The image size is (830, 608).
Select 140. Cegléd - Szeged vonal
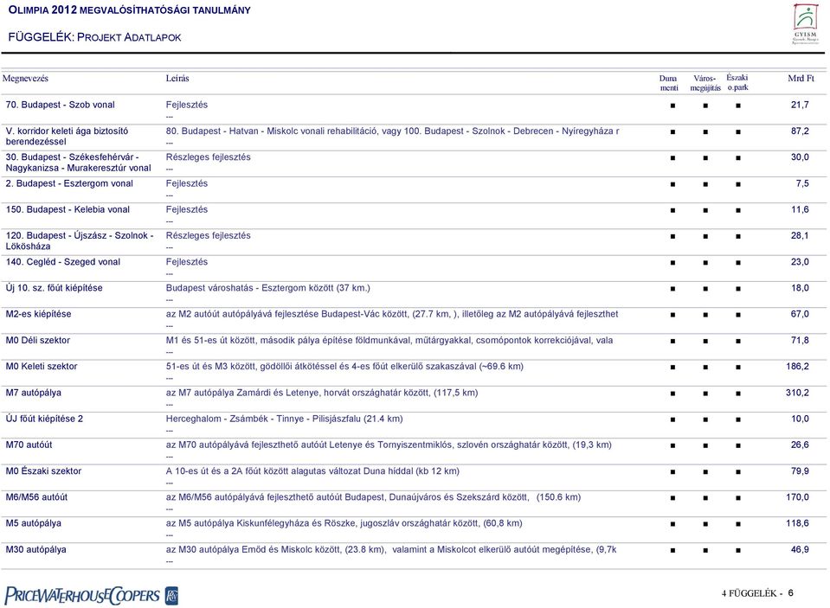pyautogui.click(x=63, y=262)
